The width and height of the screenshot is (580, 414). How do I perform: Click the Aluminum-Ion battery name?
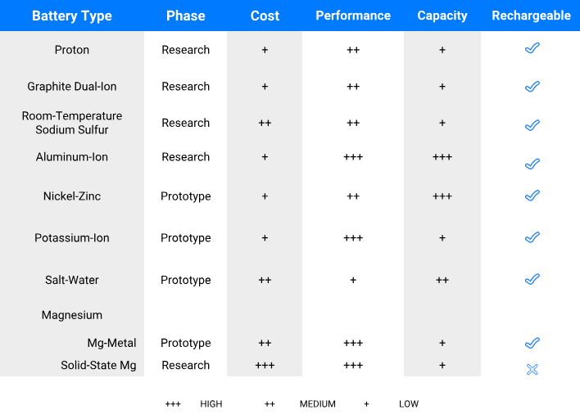tap(72, 157)
